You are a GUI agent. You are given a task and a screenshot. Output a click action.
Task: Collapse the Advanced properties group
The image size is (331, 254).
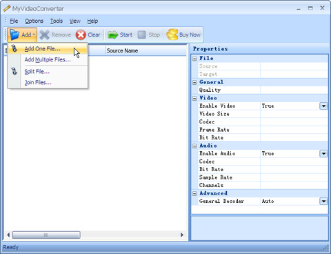click(x=194, y=193)
